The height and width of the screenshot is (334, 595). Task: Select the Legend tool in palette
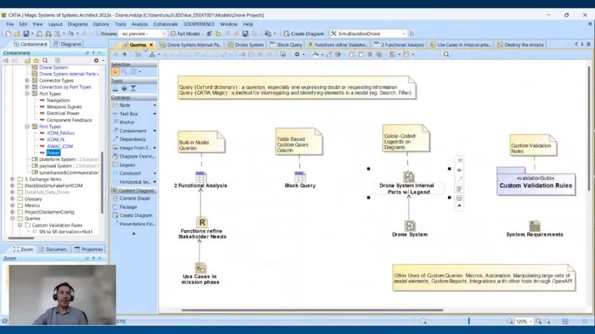127,165
